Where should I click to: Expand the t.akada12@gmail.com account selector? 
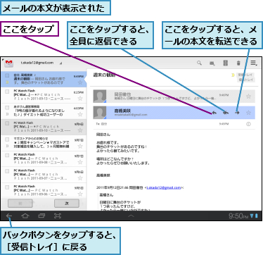tap(41, 63)
